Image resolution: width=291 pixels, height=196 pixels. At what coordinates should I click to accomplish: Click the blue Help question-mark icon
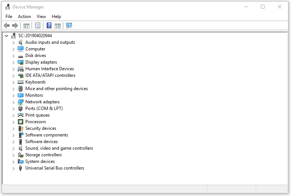coord(49,25)
